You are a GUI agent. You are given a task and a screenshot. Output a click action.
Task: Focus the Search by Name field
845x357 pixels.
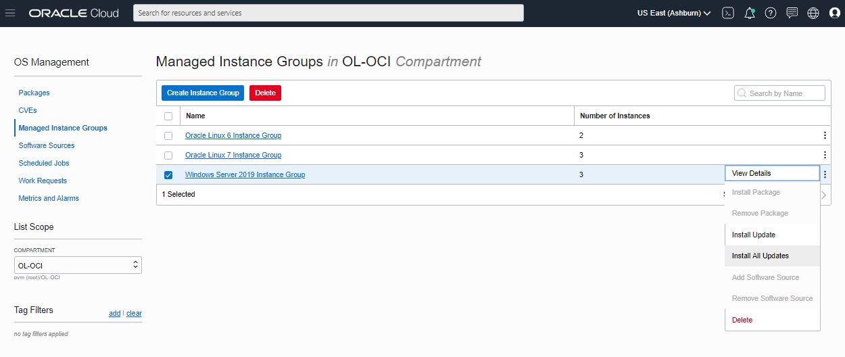[x=779, y=93]
